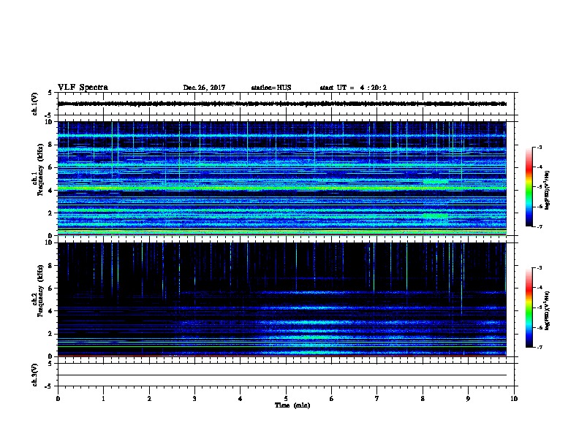Screen dimensions: 579x447
Task: Click the "station=HUS" header label
Action: [271, 88]
